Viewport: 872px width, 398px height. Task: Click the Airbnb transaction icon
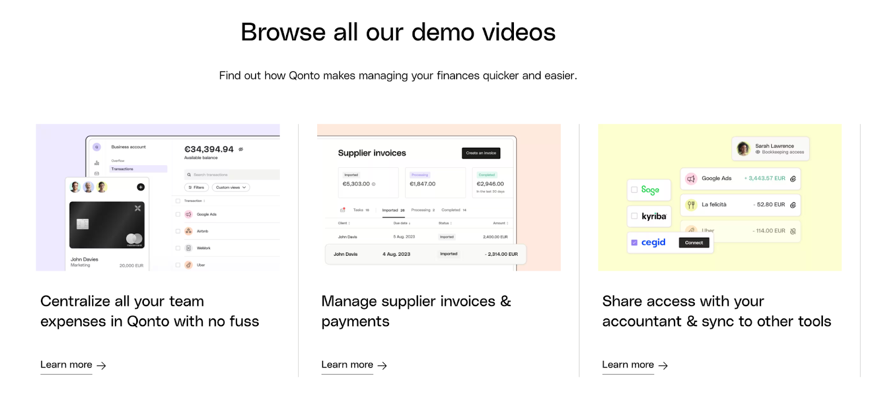[x=189, y=231]
